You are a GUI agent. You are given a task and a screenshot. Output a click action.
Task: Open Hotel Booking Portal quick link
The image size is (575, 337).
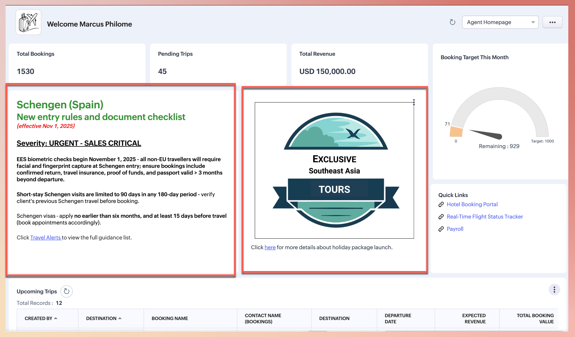click(472, 204)
